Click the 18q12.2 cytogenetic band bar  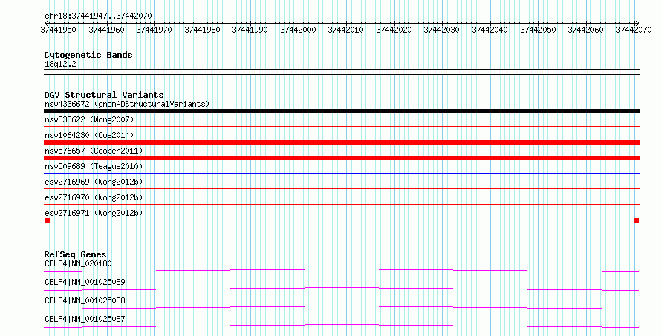click(342, 72)
